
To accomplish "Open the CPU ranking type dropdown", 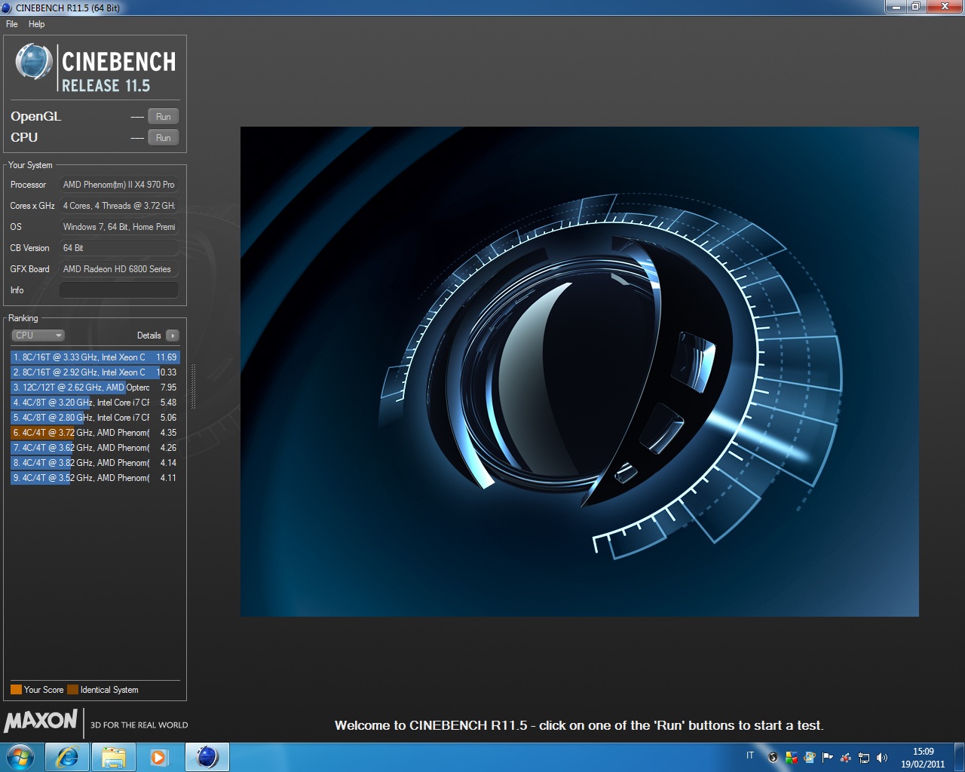I will tap(38, 335).
